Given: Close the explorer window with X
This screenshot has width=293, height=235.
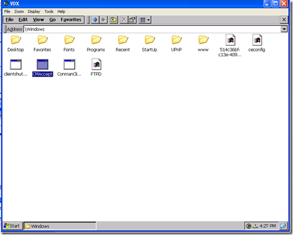Looking at the screenshot, I should [284, 20].
